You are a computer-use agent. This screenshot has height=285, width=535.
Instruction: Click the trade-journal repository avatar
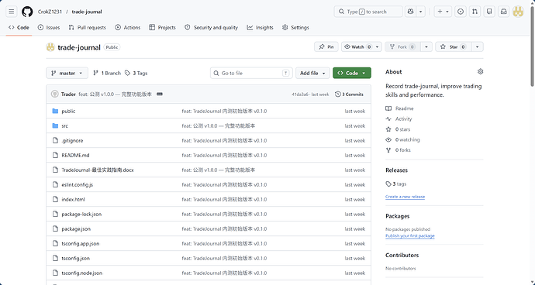coord(50,47)
